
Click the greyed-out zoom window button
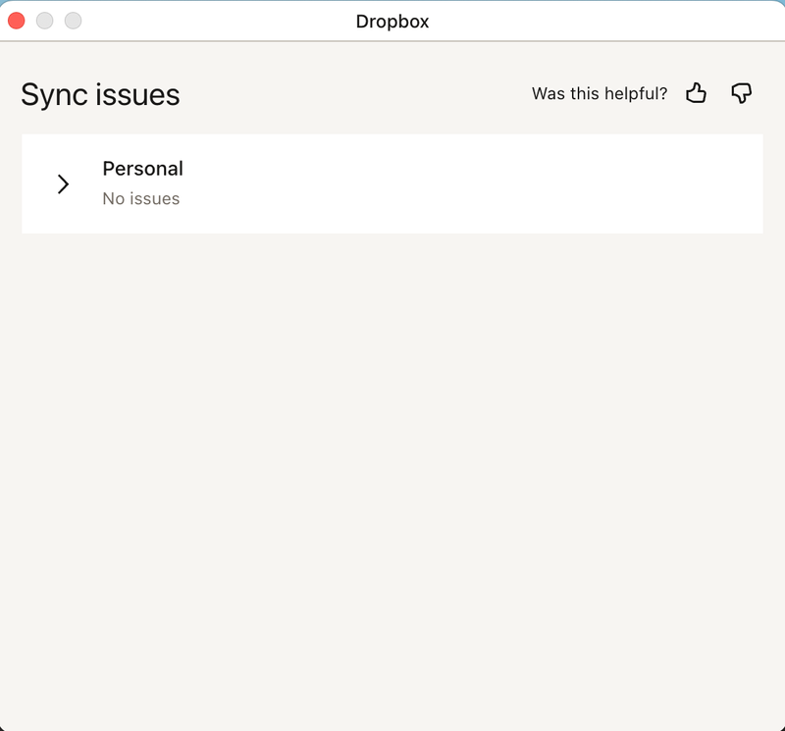[x=73, y=21]
